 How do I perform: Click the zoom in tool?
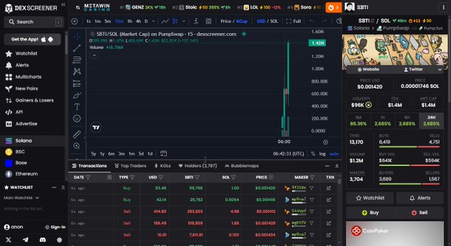(x=77, y=146)
